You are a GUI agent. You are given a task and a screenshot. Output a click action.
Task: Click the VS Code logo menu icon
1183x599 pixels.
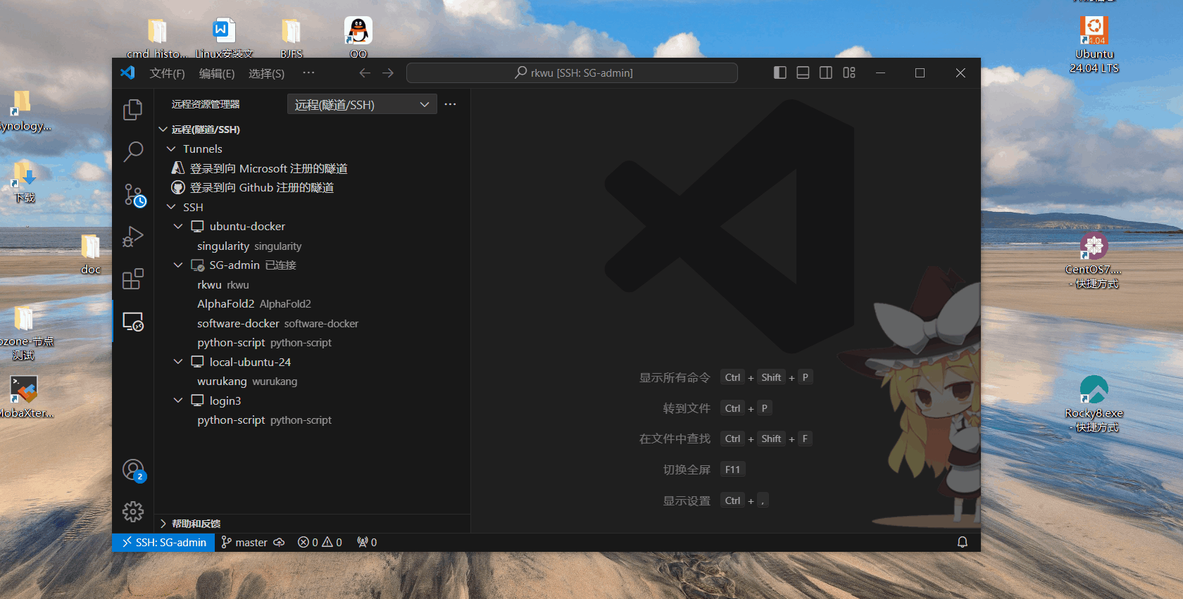(127, 72)
